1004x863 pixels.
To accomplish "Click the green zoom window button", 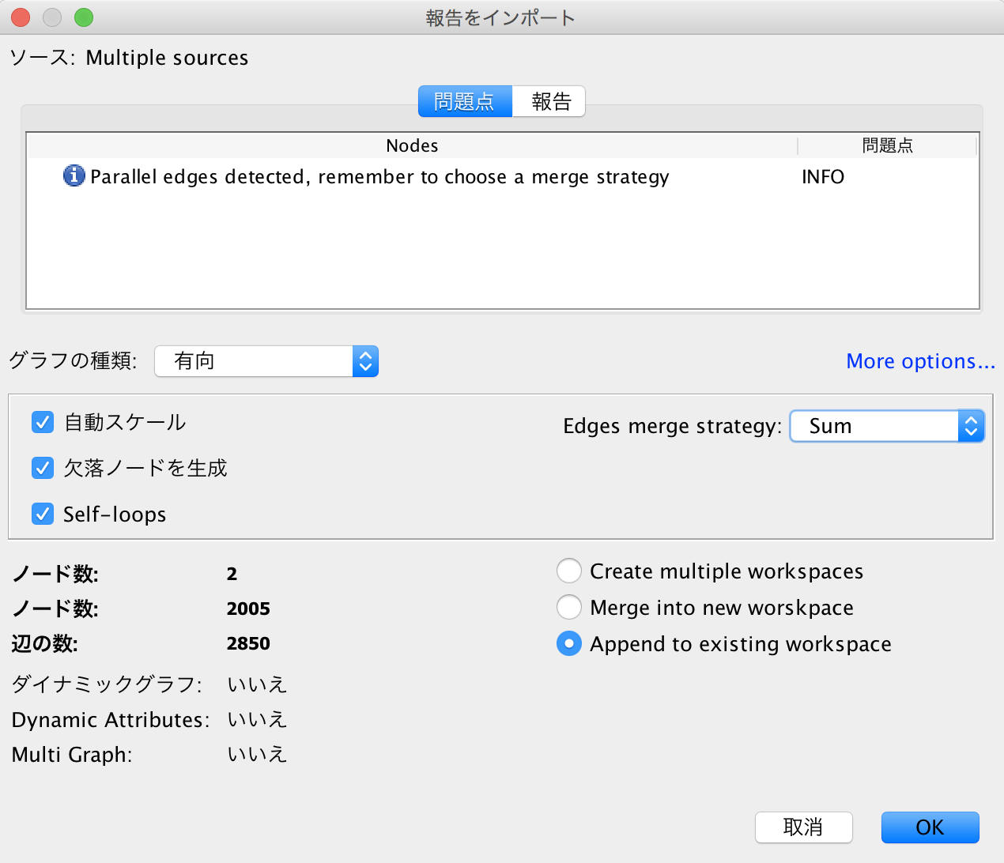I will pyautogui.click(x=84, y=17).
